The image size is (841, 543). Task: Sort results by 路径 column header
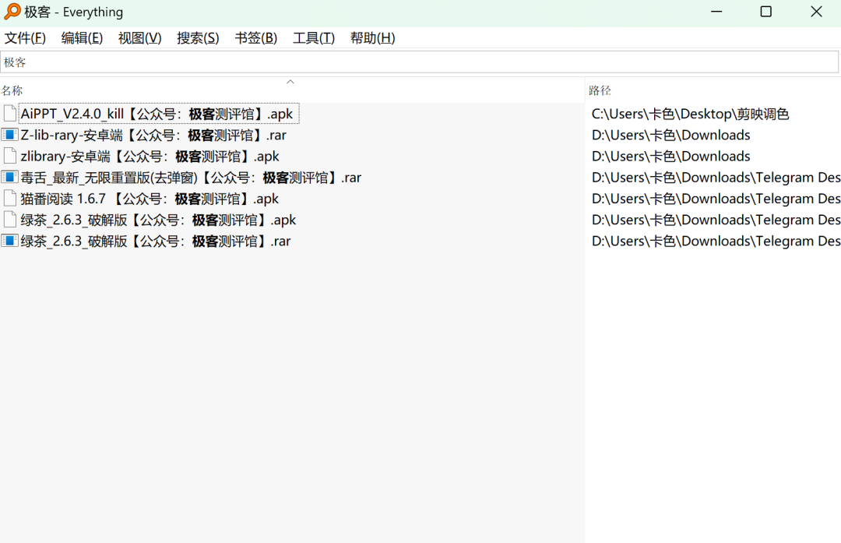[x=600, y=90]
